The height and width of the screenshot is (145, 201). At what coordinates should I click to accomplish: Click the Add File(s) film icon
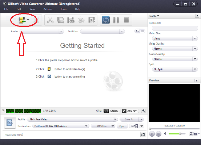(22, 20)
